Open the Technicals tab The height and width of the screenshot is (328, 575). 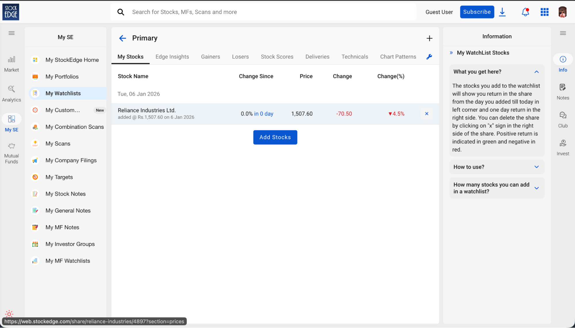355,57
